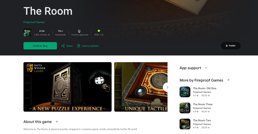The width and height of the screenshot is (258, 134).
Task: Open The Room Two app icon
Action: click(x=185, y=124)
